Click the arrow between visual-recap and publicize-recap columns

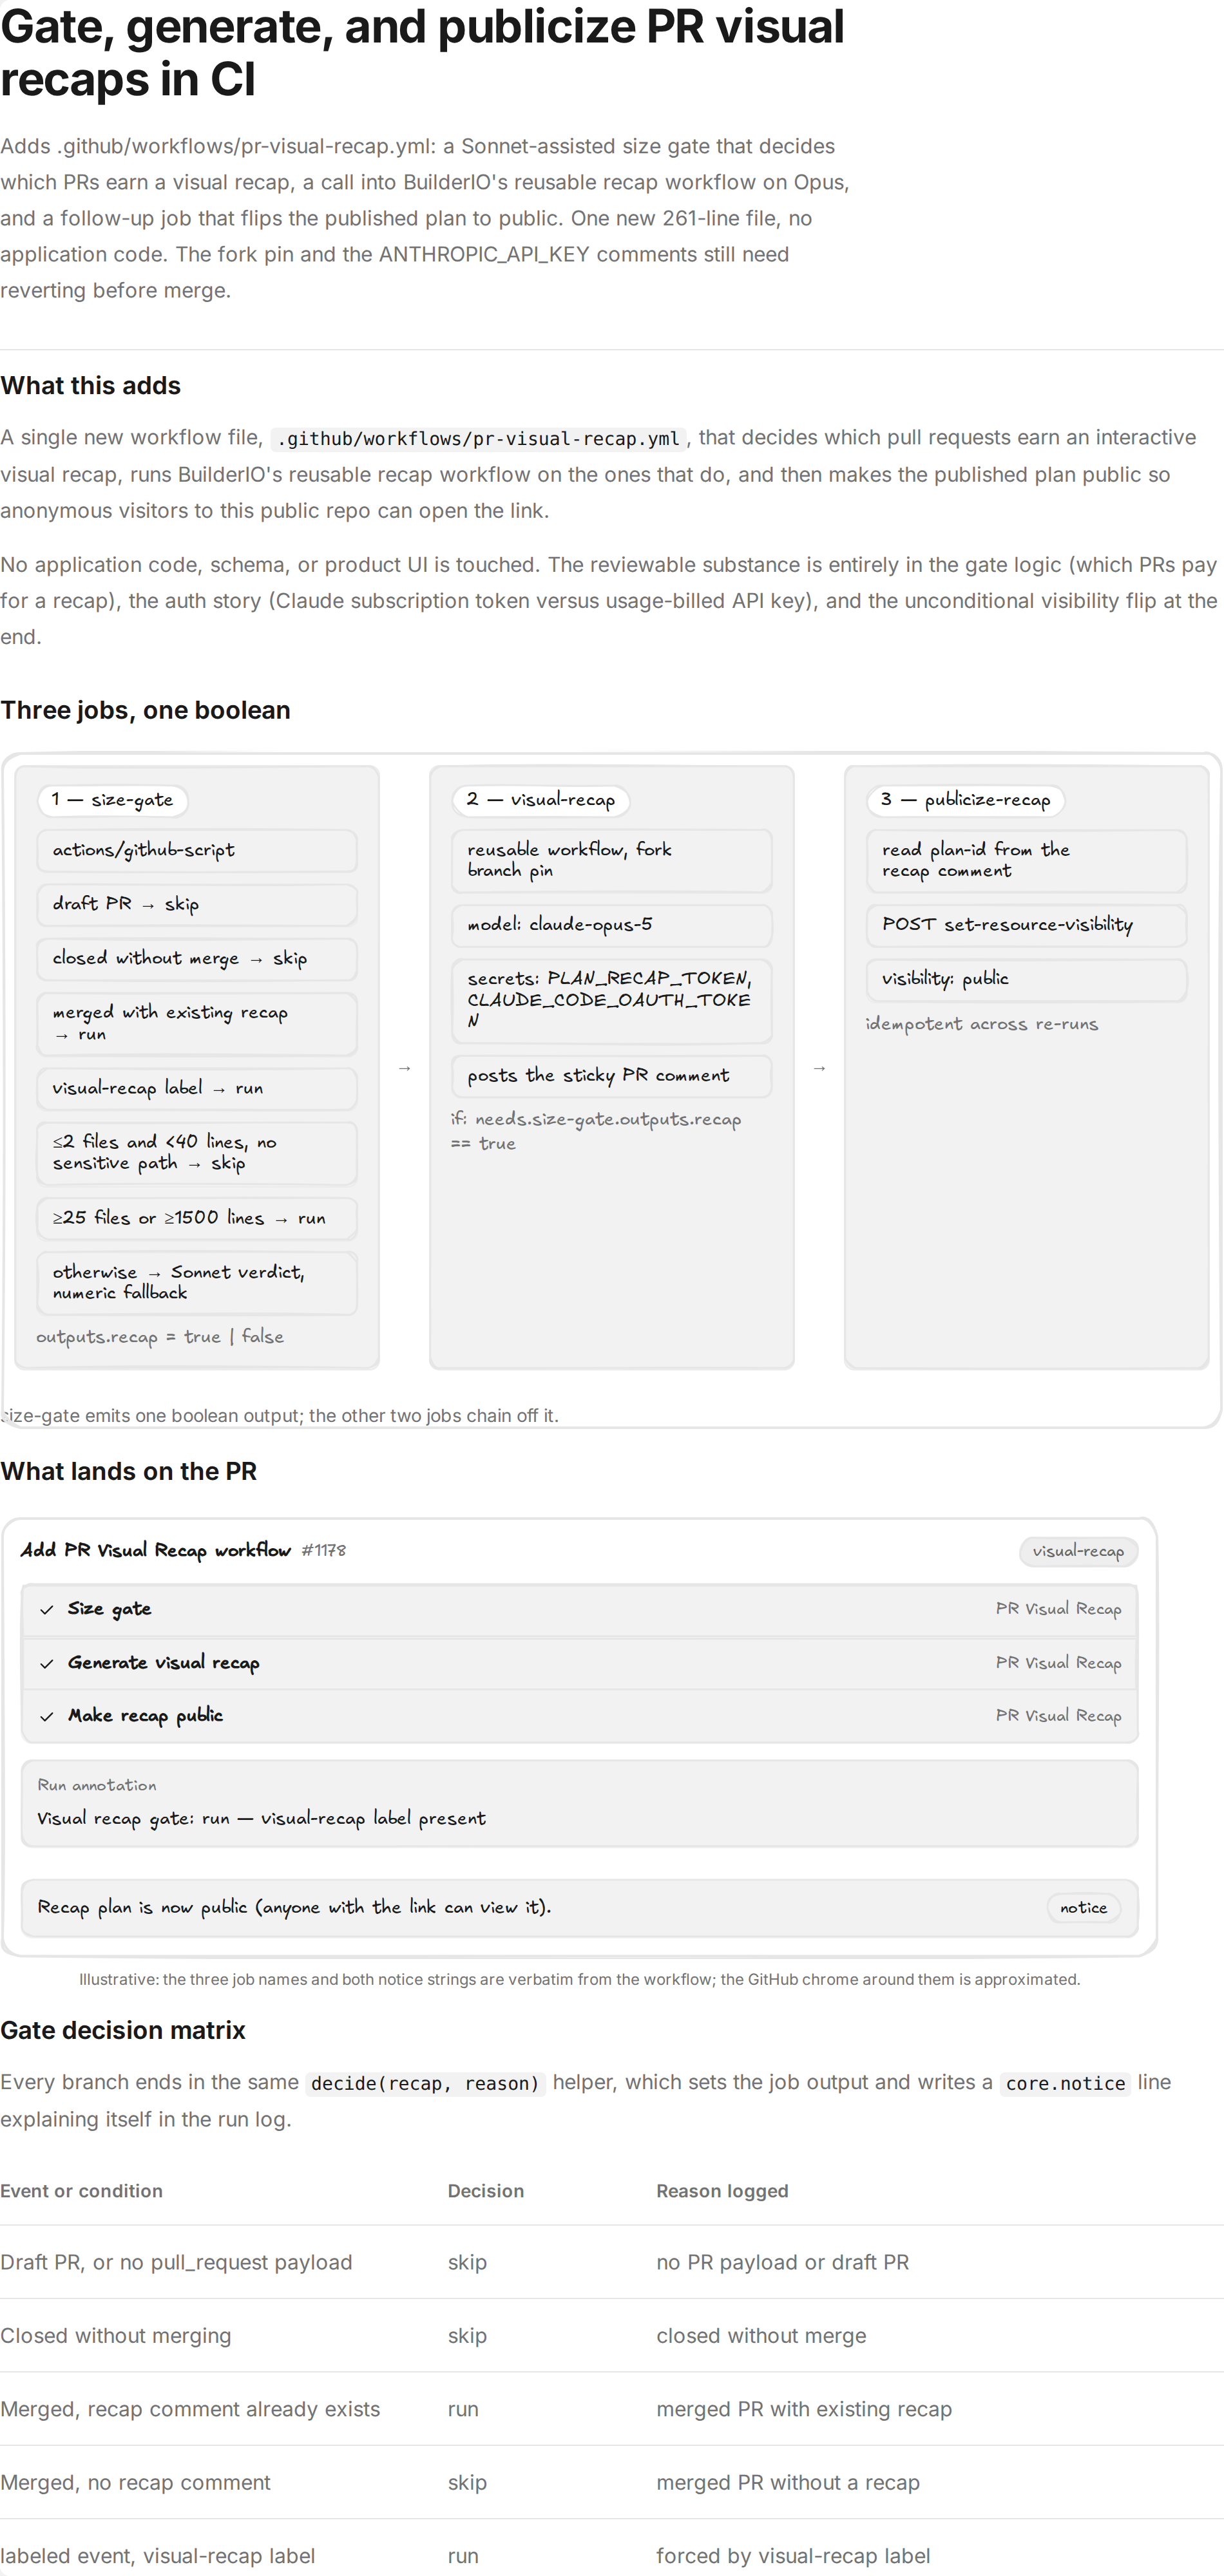click(x=819, y=1068)
